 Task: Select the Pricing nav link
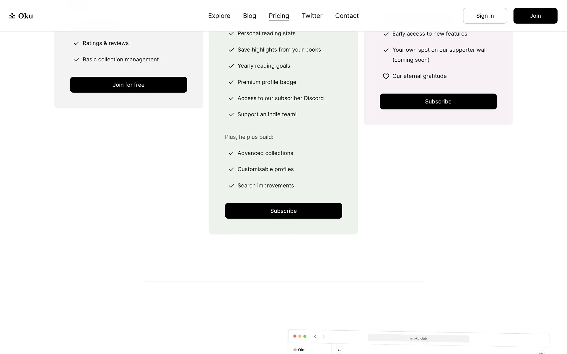(x=279, y=16)
